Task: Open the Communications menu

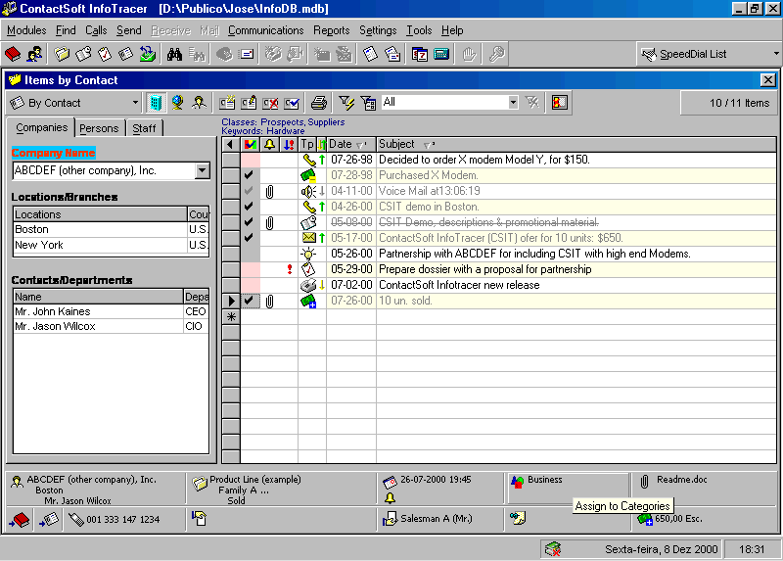Action: (265, 30)
